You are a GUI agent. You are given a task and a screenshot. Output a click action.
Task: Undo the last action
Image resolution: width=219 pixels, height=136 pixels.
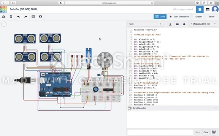click(x=18, y=17)
